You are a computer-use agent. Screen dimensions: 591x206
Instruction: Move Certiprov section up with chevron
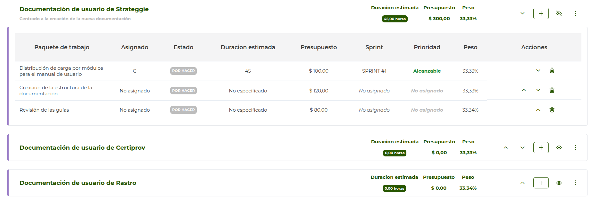(506, 147)
